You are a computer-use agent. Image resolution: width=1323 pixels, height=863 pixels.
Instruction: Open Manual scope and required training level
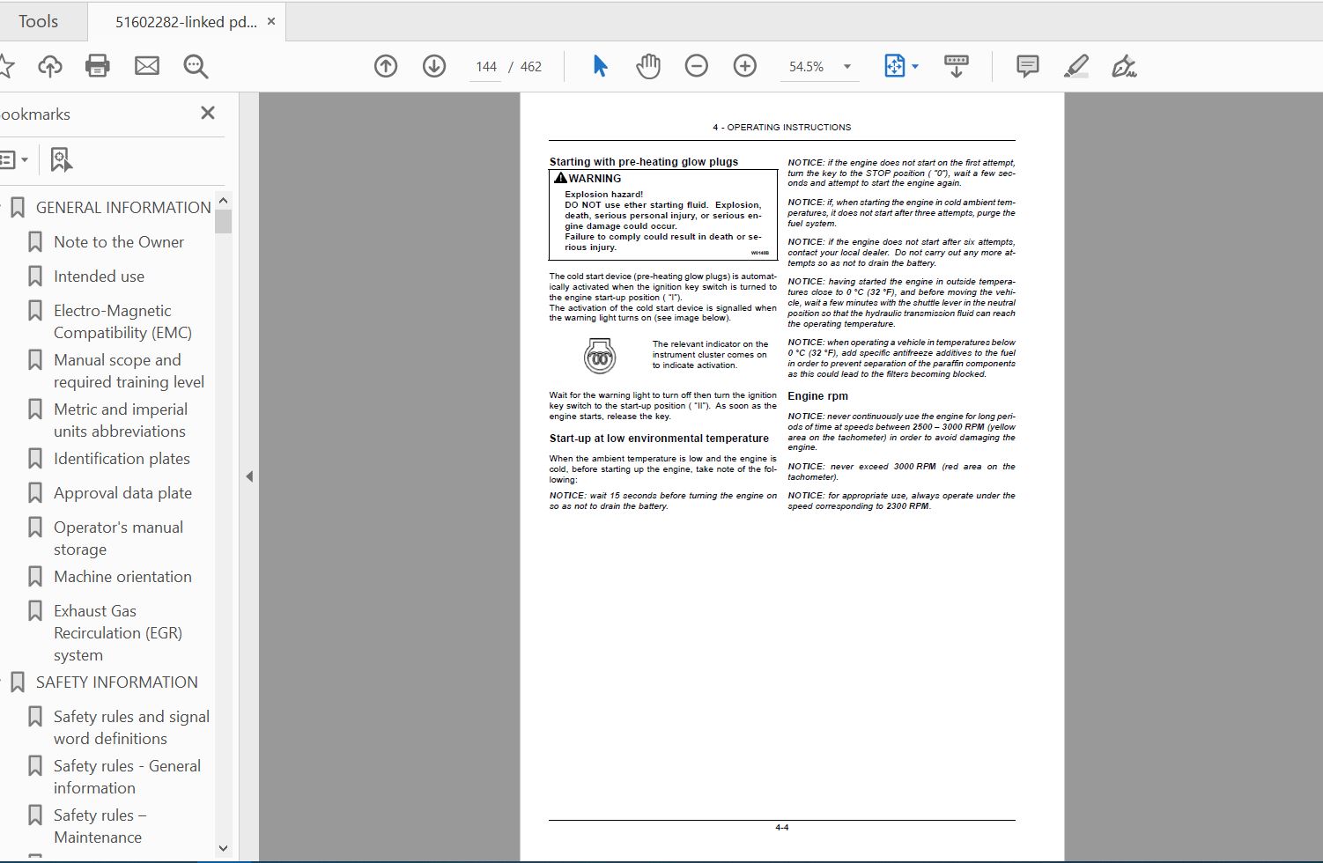(x=129, y=371)
